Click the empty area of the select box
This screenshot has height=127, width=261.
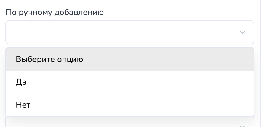coord(120,32)
